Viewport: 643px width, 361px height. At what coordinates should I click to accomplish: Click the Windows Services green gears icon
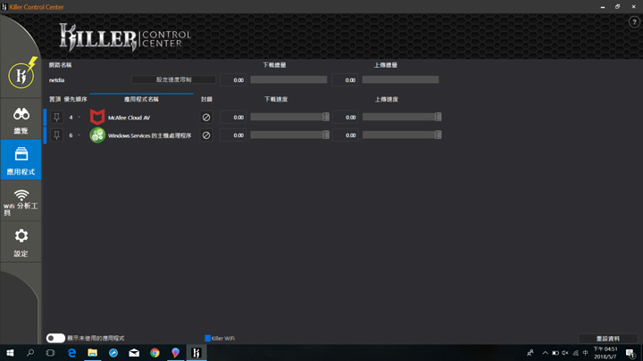point(97,135)
